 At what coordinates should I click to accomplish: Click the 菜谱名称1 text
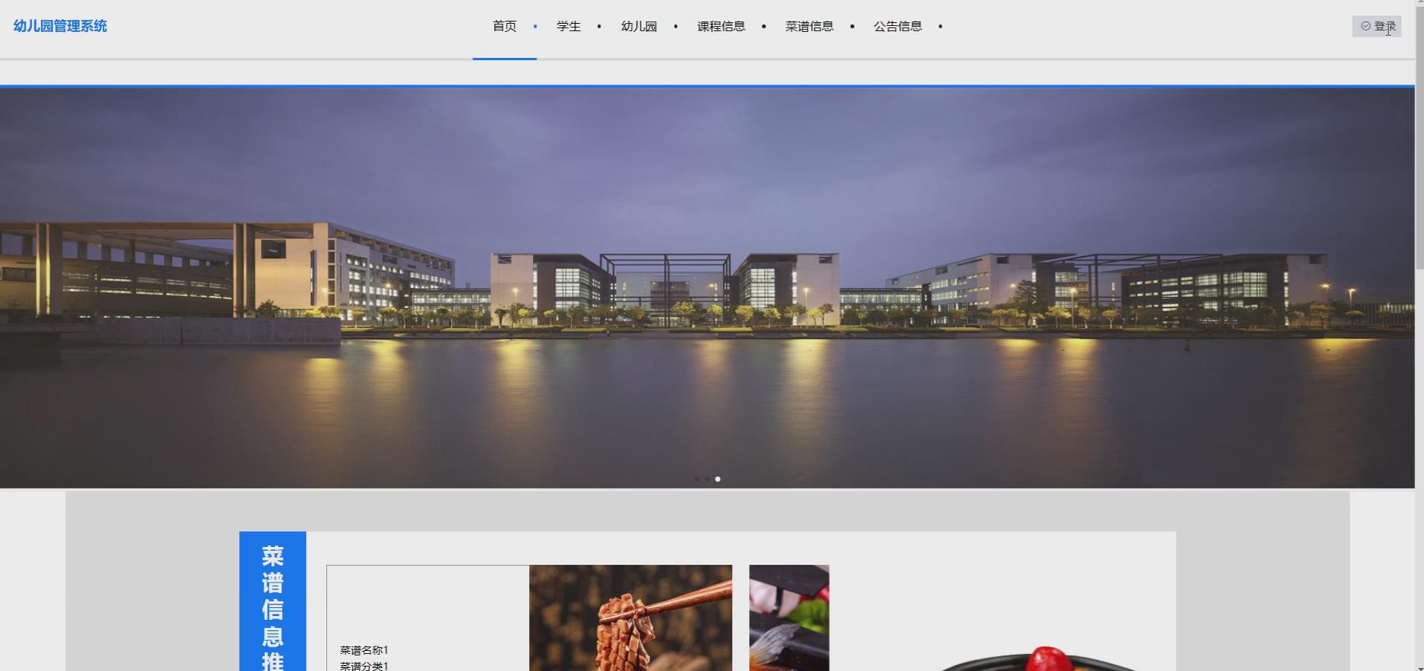point(364,650)
